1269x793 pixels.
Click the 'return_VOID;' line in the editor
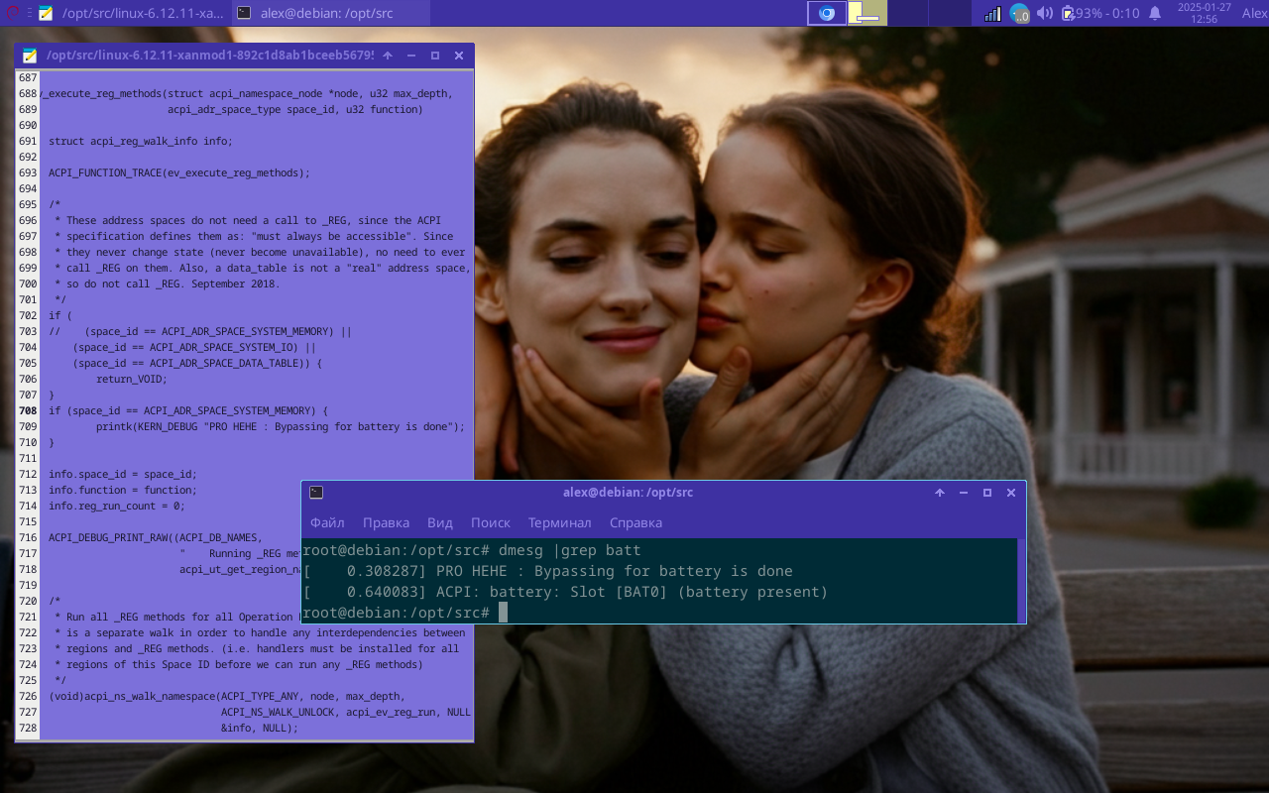coord(132,379)
